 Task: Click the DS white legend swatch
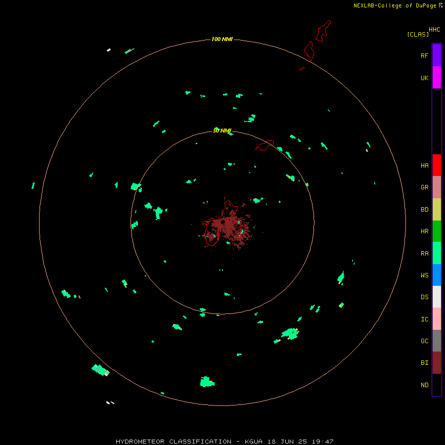click(x=437, y=297)
